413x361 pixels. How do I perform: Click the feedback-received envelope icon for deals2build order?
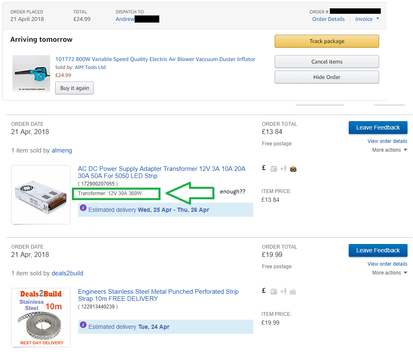click(x=293, y=292)
